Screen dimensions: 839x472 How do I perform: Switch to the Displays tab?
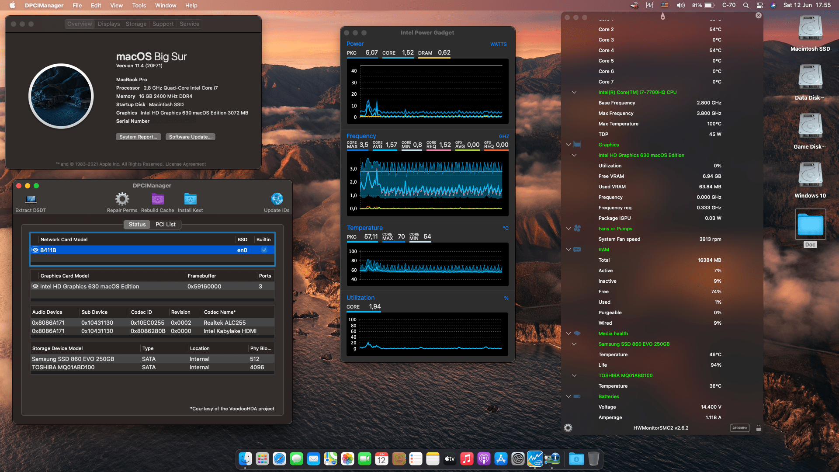[109, 24]
